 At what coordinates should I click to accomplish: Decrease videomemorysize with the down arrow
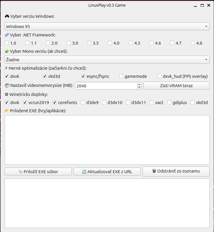(x=139, y=87)
